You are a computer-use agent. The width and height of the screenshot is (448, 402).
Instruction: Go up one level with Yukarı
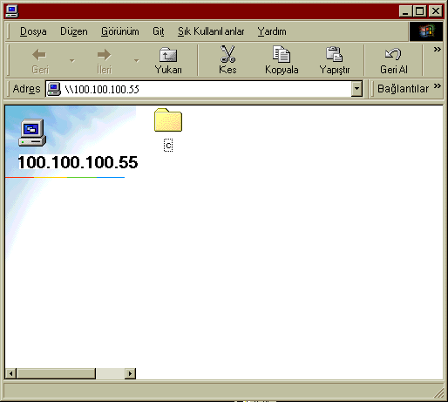tap(168, 61)
